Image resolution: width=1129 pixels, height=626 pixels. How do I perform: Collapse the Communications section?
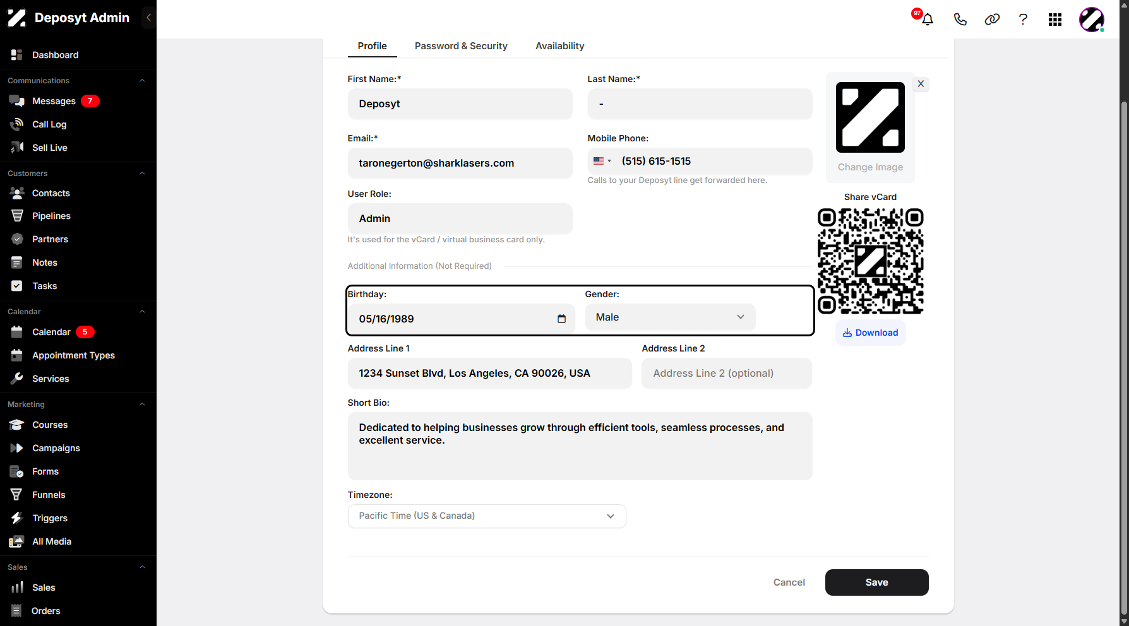pyautogui.click(x=142, y=81)
